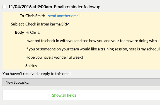Open the 'Show all fields' link
The image size is (160, 105).
click(64, 95)
